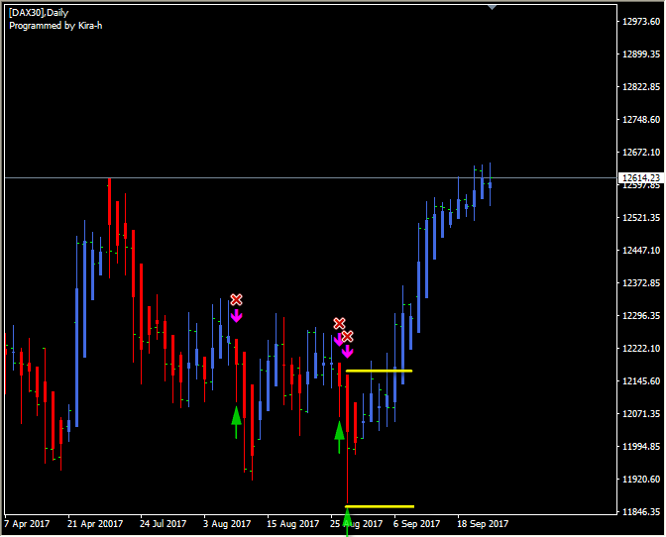
Task: Select the upper yellow horizontal line near 12145.60
Action: 379,371
